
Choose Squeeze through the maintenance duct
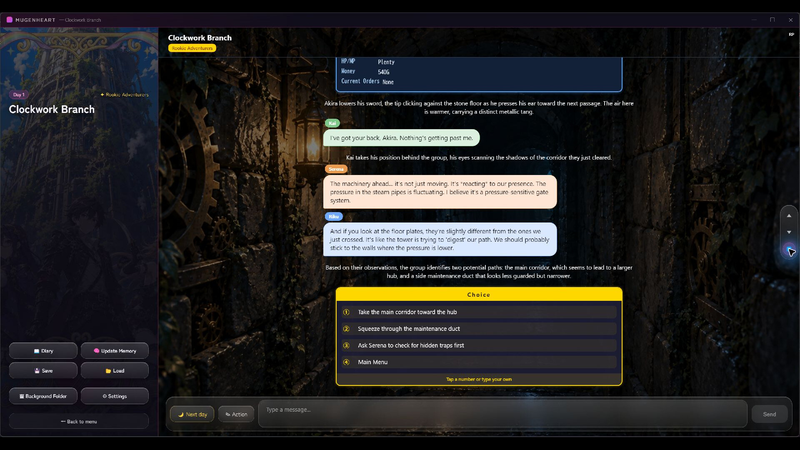tap(479, 329)
